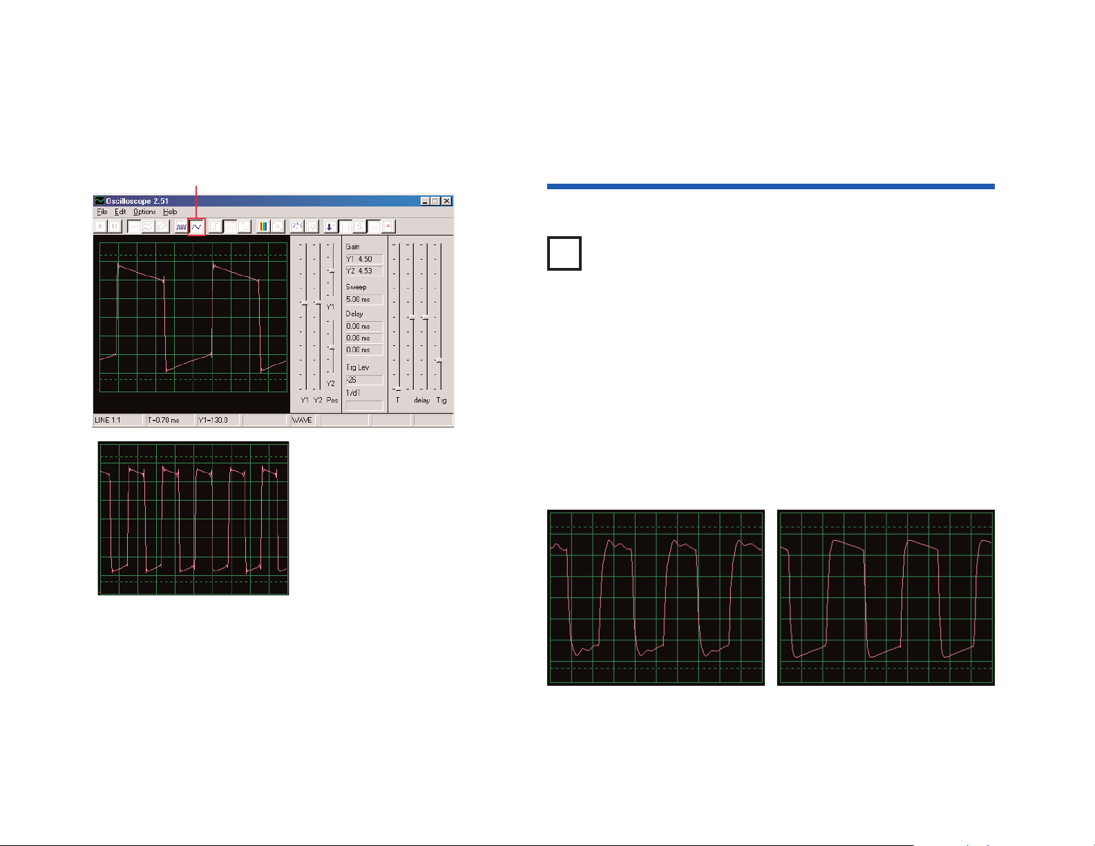The width and height of the screenshot is (1095, 846).
Task: Click the last toolbar icon with red marks
Action: (x=388, y=227)
